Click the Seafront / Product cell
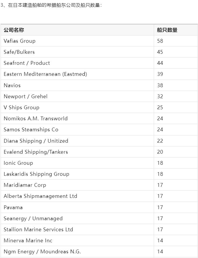Viewport: 198px width, 258px height. (x=77, y=63)
